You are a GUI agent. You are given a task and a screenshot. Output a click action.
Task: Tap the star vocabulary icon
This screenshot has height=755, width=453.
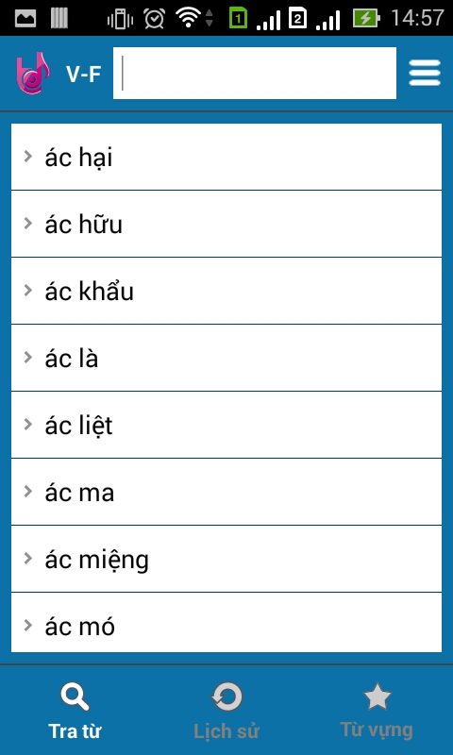[377, 696]
